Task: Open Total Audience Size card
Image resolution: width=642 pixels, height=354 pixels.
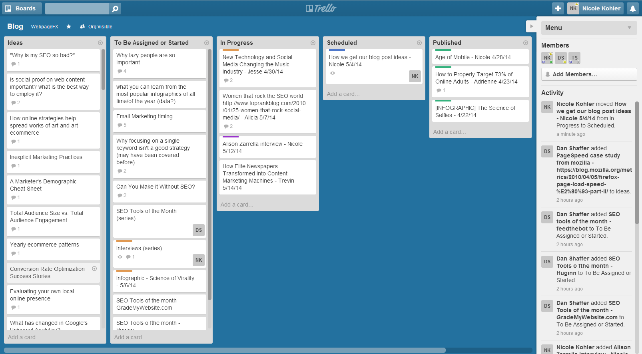Action: [x=53, y=221]
